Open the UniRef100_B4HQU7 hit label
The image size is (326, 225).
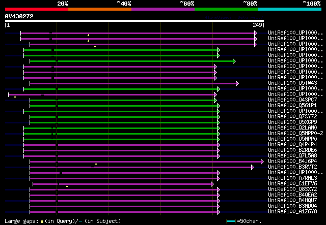[x=292, y=200]
